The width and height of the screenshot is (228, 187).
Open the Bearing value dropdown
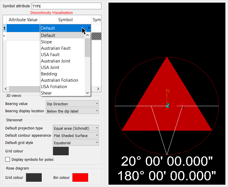[72, 104]
